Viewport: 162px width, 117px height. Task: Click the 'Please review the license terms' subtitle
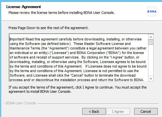tap(61, 13)
